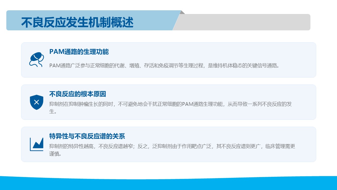337x190 pixels.
Task: Click the heading 特异性与不良反应谱的关系
Action: (87, 136)
